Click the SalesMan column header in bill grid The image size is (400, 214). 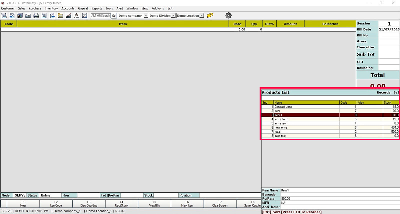pos(330,24)
